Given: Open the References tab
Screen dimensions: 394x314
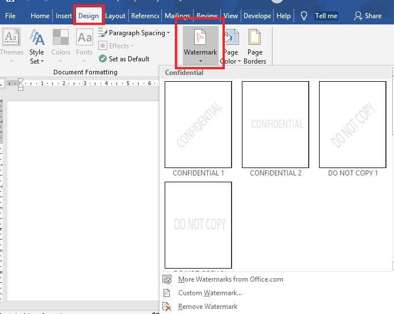Looking at the screenshot, I should click(x=145, y=15).
